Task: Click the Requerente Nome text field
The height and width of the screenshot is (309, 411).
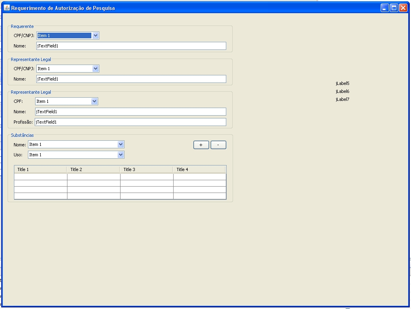Action: (x=131, y=46)
